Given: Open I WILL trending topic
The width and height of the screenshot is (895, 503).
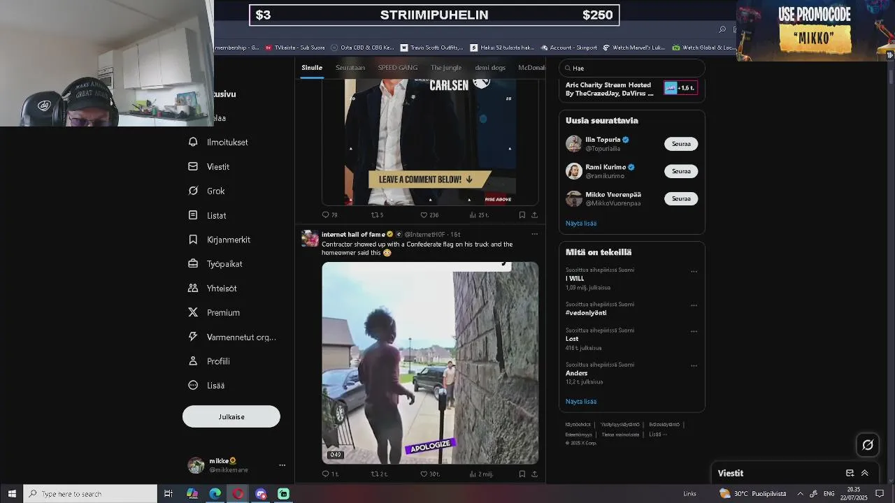Looking at the screenshot, I should pyautogui.click(x=575, y=279).
